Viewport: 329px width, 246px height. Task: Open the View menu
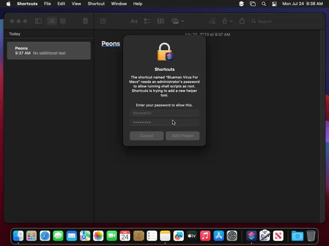(x=76, y=4)
